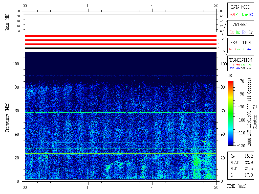Click the 8-bit resolution label
This screenshot has width=259, height=194.
pyautogui.click(x=232, y=50)
